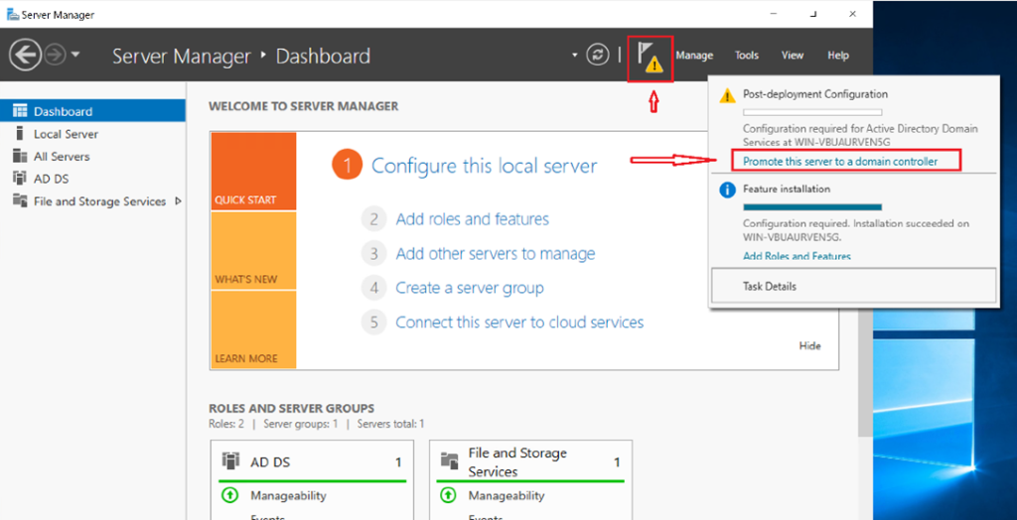Click the Local Server sidebar icon
This screenshot has width=1017, height=520.
pos(19,134)
